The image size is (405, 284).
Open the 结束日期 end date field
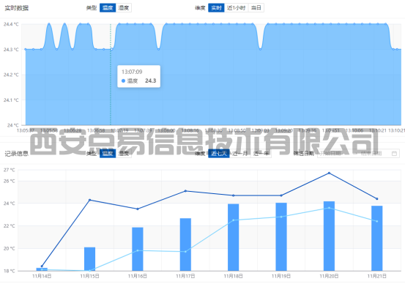tap(371, 154)
